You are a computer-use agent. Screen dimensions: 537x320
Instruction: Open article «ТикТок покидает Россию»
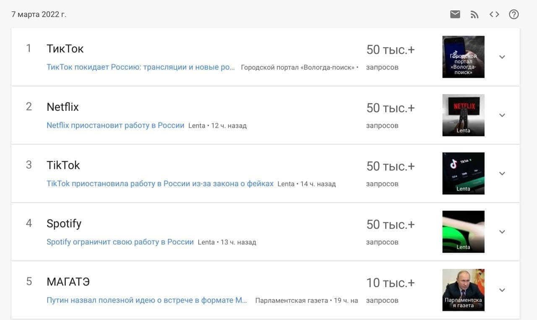click(x=141, y=67)
